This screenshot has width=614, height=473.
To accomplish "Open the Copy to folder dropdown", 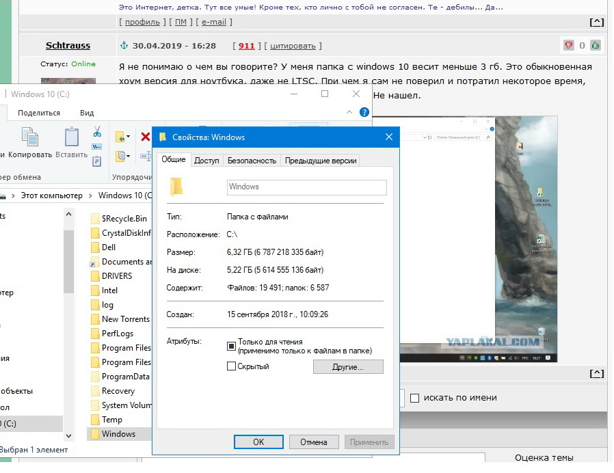I will coord(123,156).
